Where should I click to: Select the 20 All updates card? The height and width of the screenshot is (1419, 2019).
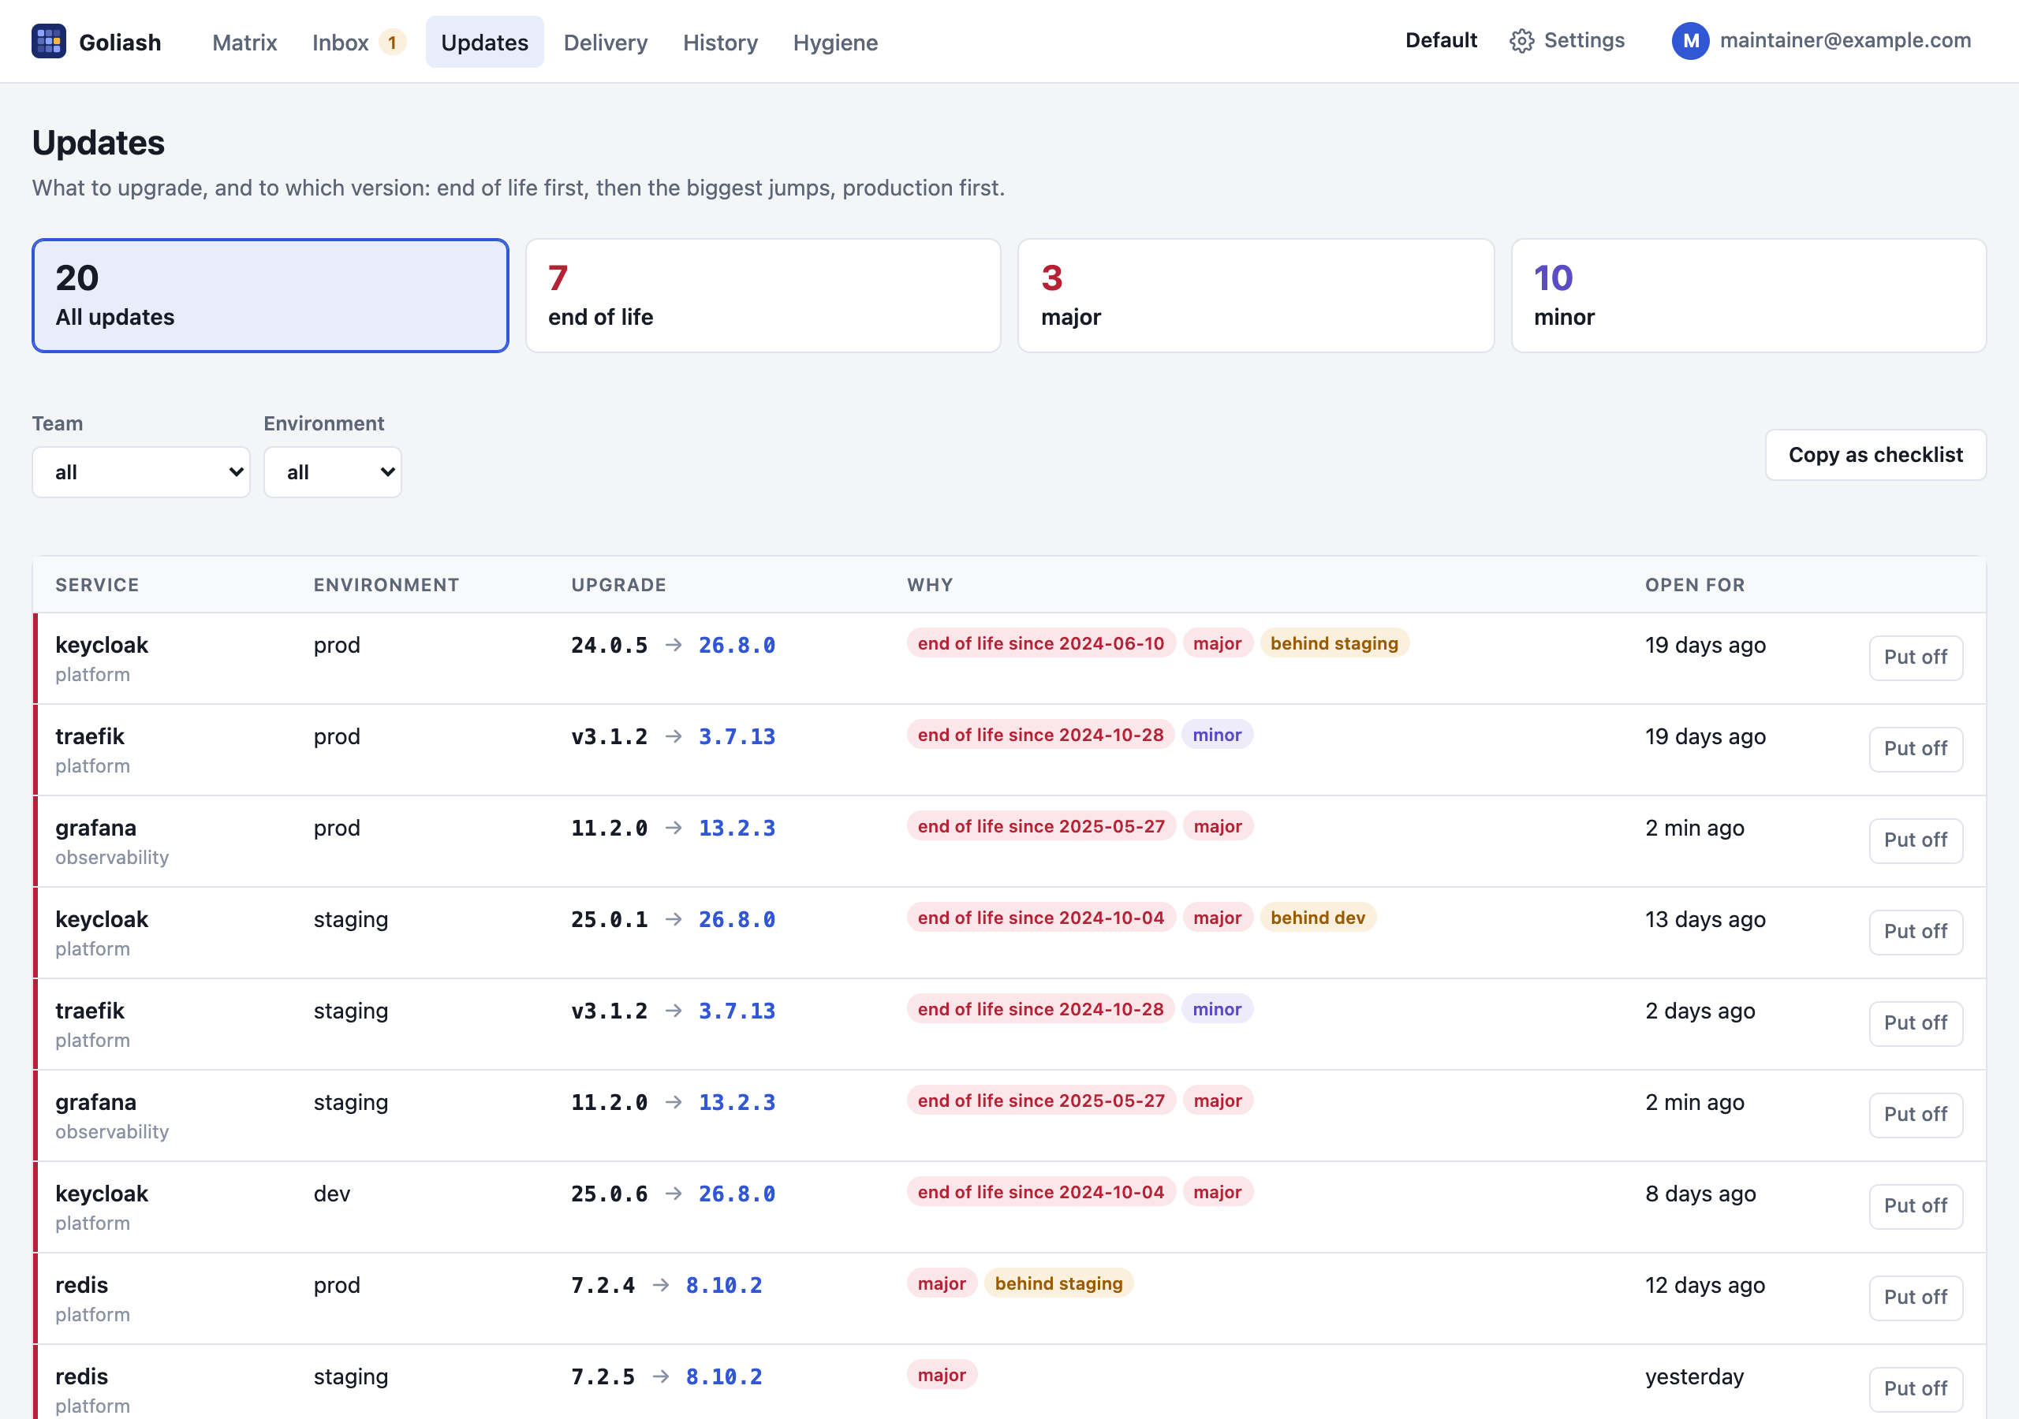270,296
